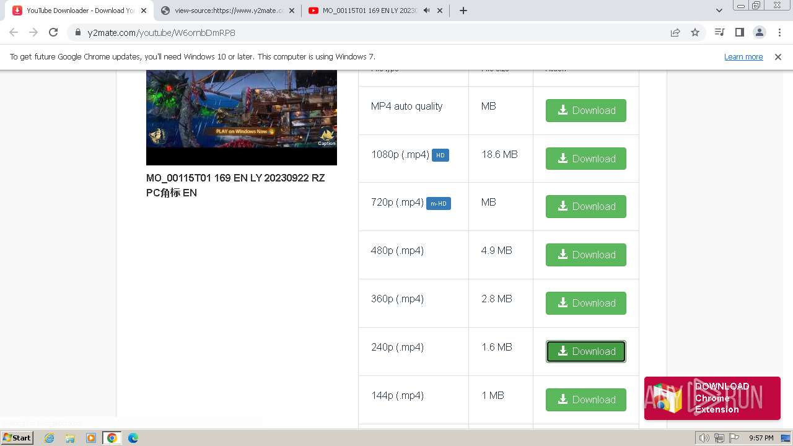Click the DOWNLOAD Chrome Extension banner

(712, 398)
